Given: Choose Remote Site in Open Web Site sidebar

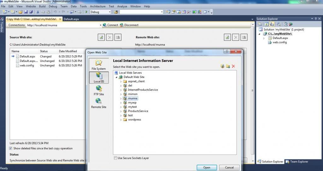Looking at the screenshot, I should (99, 103).
